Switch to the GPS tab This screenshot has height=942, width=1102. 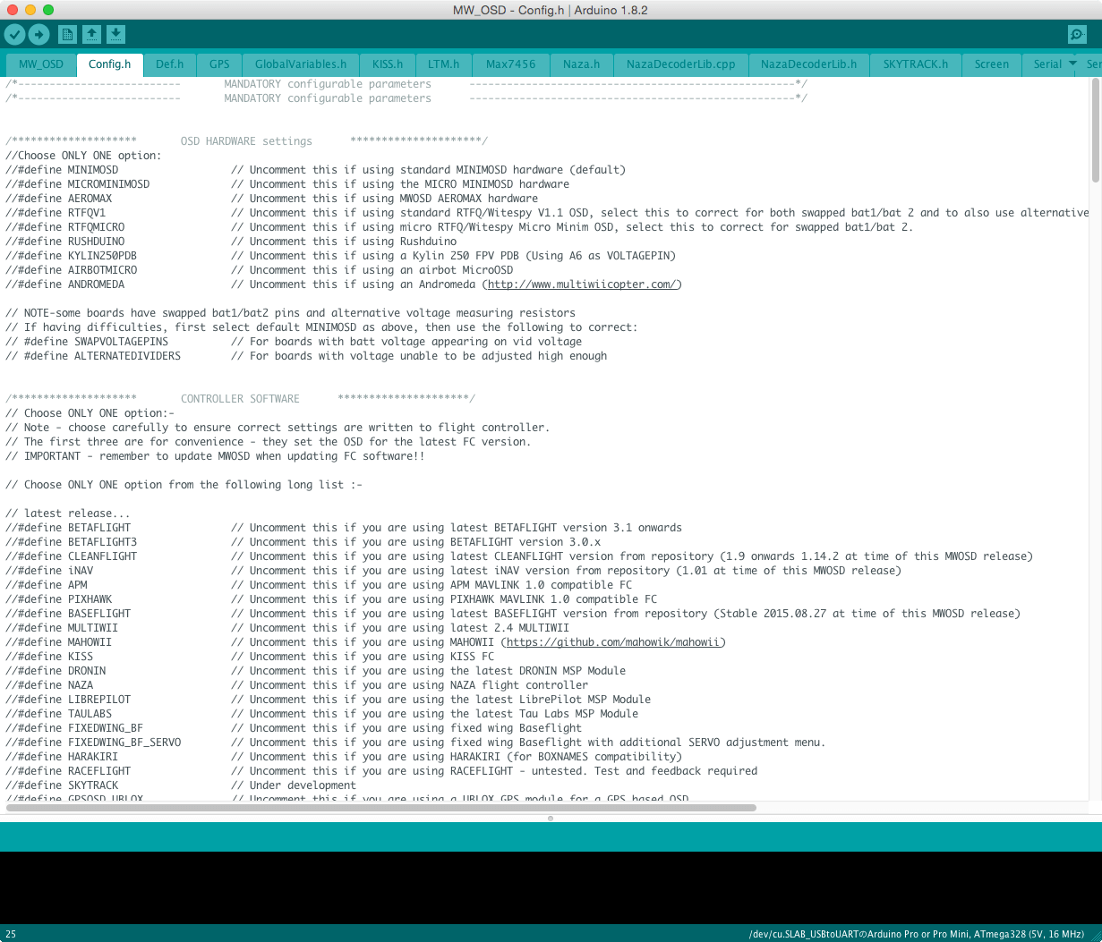(x=219, y=64)
